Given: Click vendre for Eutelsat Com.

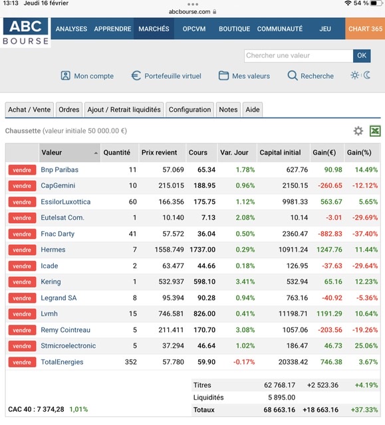Looking at the screenshot, I should click(x=22, y=218).
